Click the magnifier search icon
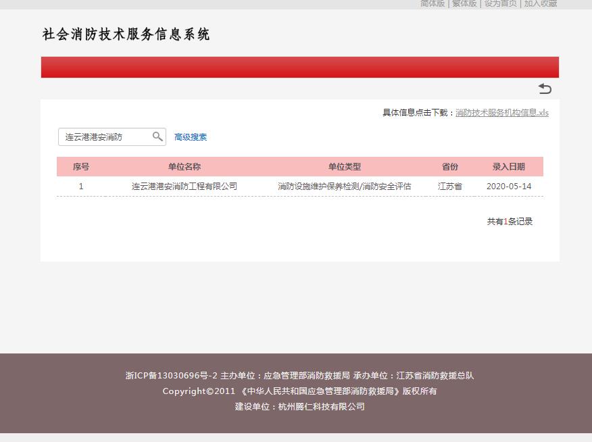 click(158, 136)
